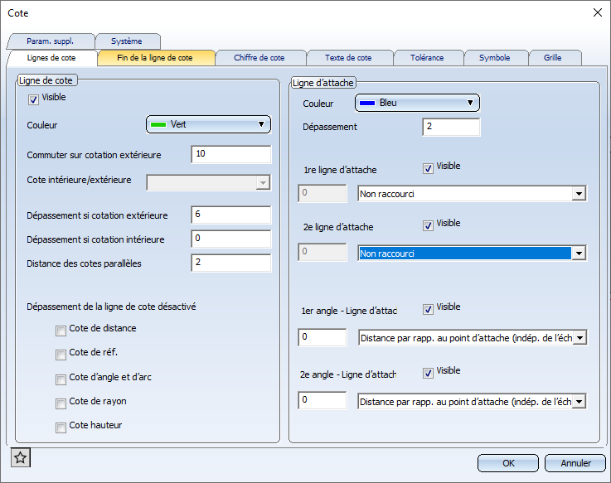Click the favorites star icon

[x=21, y=457]
